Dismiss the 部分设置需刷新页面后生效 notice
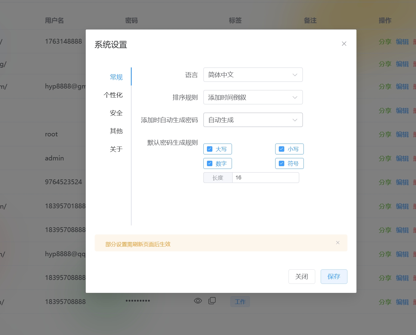This screenshot has width=416, height=335. click(x=338, y=243)
